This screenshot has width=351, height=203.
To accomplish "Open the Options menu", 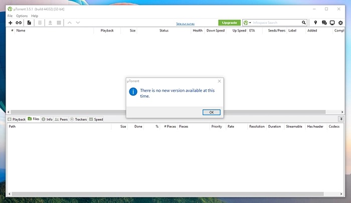I will pos(22,16).
